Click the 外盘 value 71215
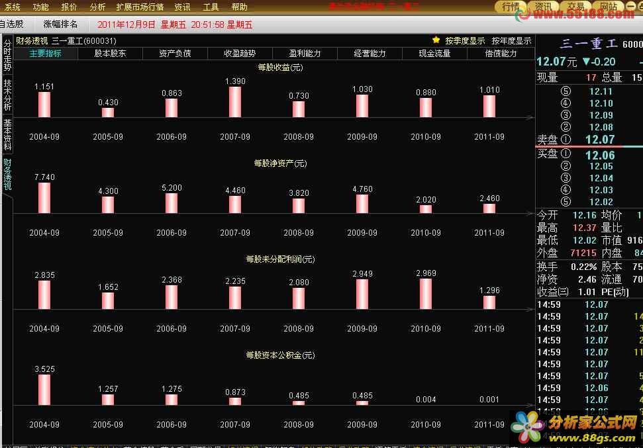The height and width of the screenshot is (448, 643). pos(583,253)
